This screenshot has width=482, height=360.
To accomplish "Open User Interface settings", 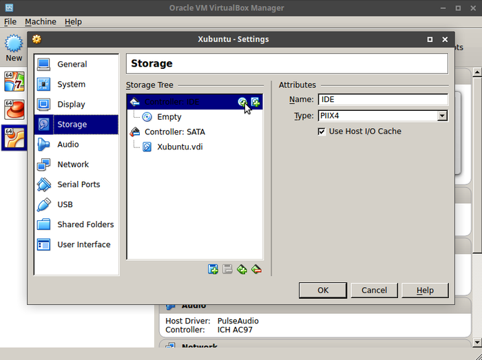I will point(76,244).
